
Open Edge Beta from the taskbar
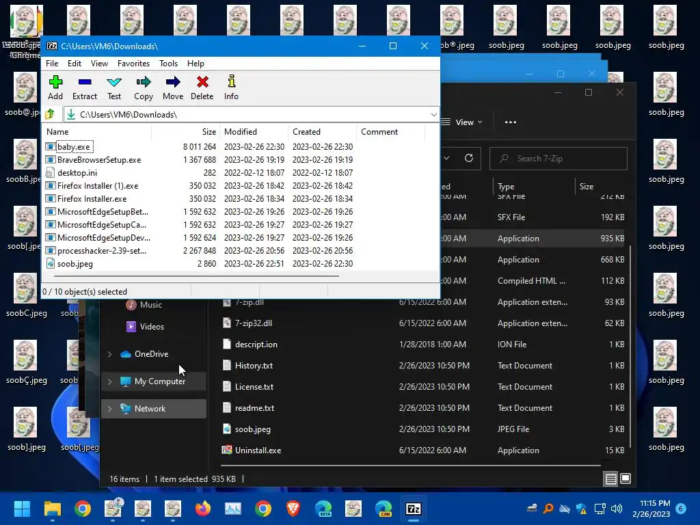(323, 509)
